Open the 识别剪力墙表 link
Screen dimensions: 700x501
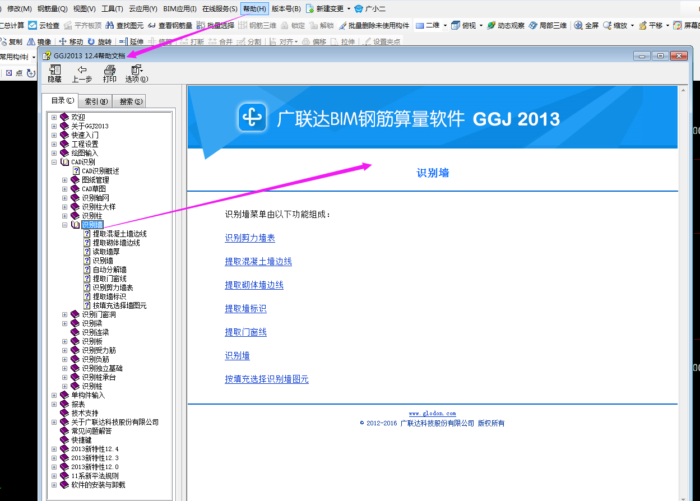(x=250, y=238)
